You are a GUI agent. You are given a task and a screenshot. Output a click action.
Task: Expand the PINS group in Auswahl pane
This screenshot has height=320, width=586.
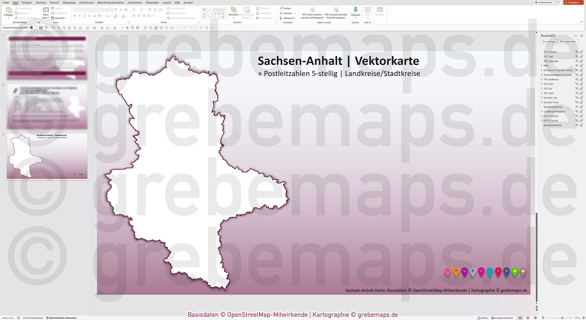click(542, 66)
